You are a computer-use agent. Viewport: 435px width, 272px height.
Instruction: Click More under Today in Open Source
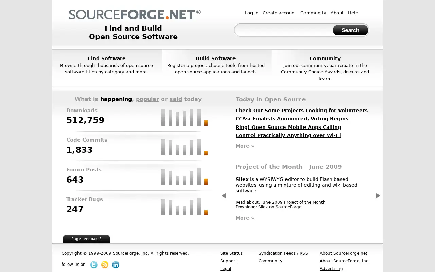[x=245, y=146]
